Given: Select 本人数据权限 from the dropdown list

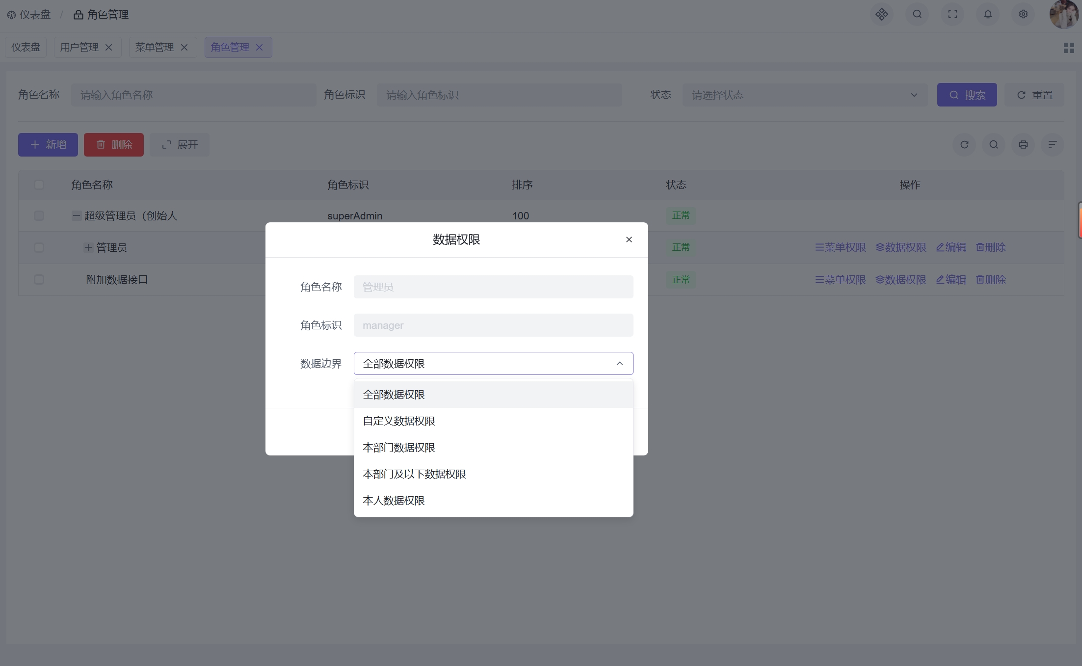Looking at the screenshot, I should (394, 500).
